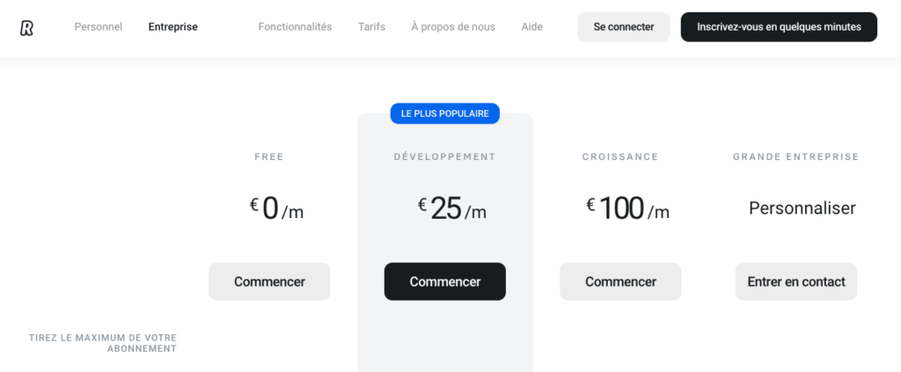Click the Revolut logo icon
Image resolution: width=901 pixels, height=372 pixels.
[x=26, y=27]
